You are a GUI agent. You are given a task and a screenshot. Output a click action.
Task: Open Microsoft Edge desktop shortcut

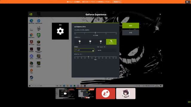[31, 21]
